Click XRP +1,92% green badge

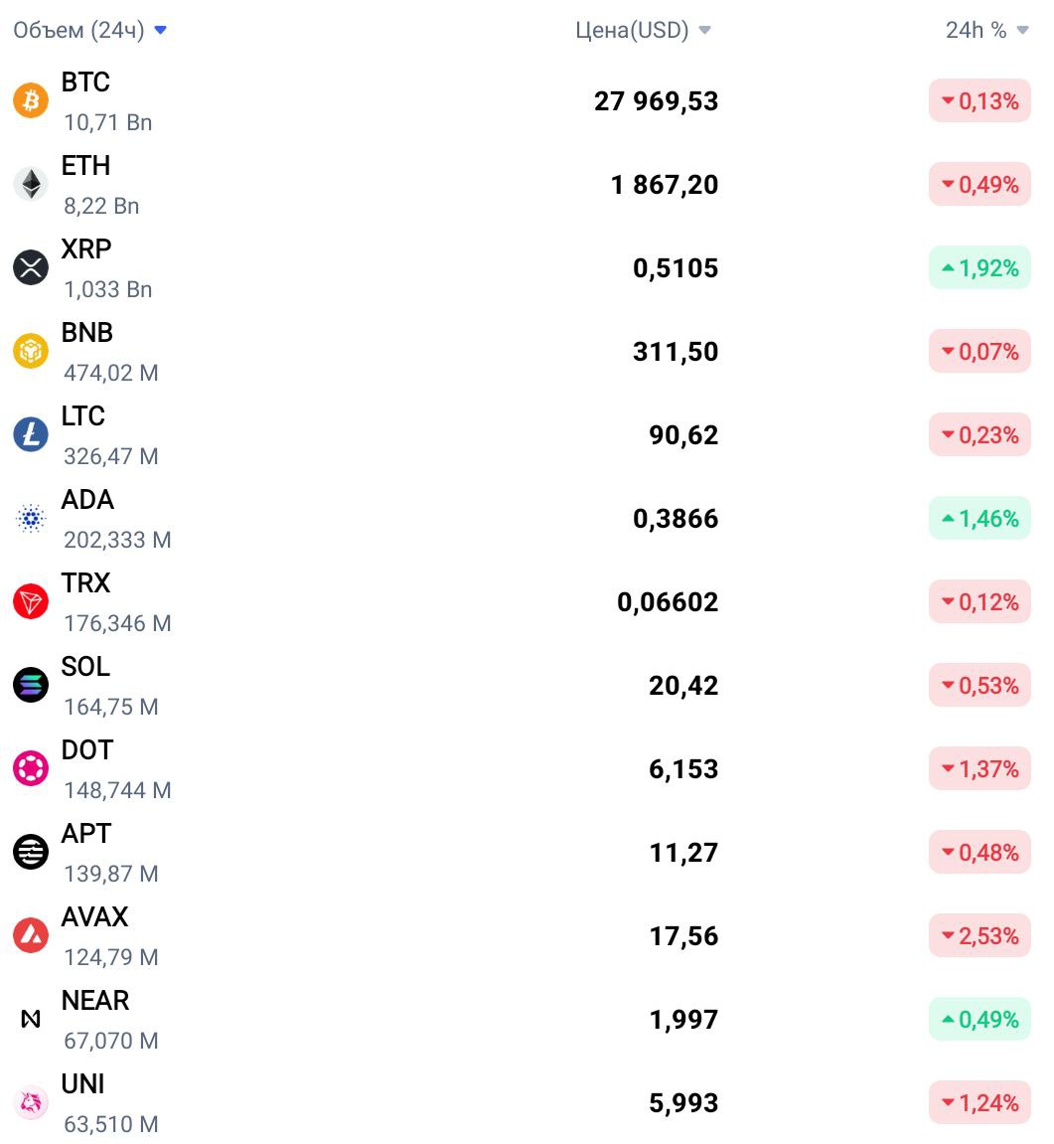[x=979, y=267]
